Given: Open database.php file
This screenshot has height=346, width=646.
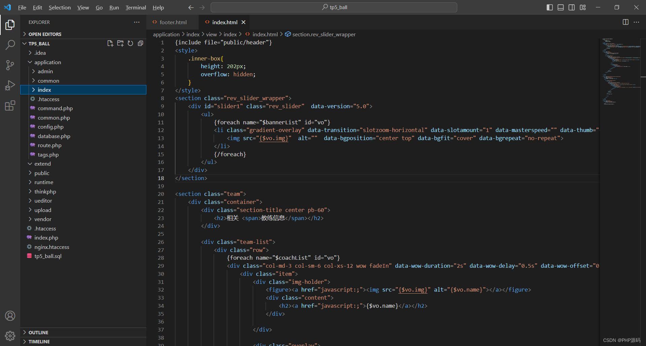Looking at the screenshot, I should pyautogui.click(x=54, y=136).
